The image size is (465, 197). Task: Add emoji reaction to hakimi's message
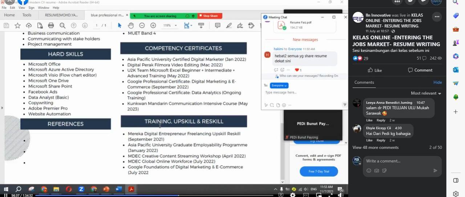282,70
